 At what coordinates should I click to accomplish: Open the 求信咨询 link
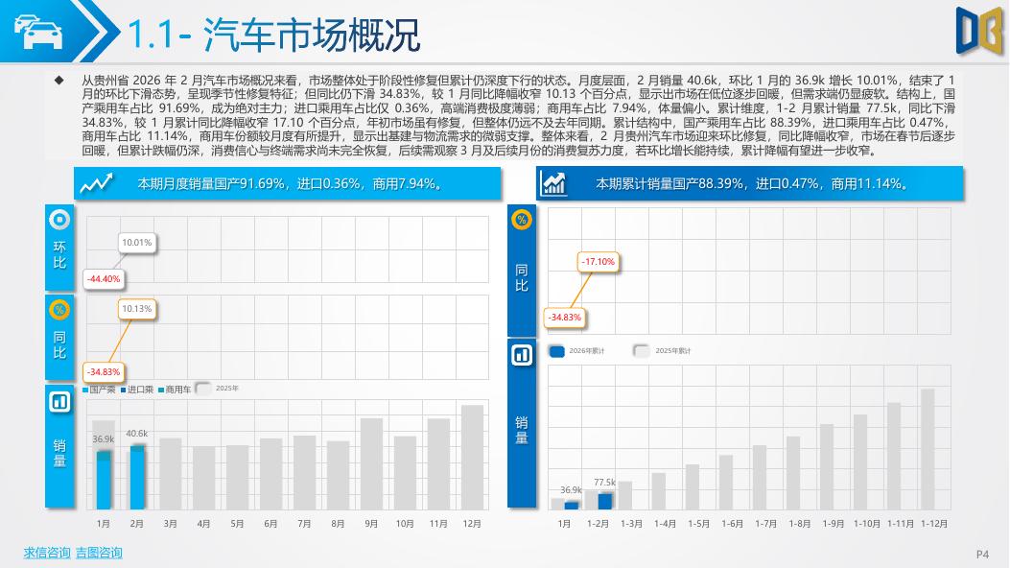click(47, 553)
